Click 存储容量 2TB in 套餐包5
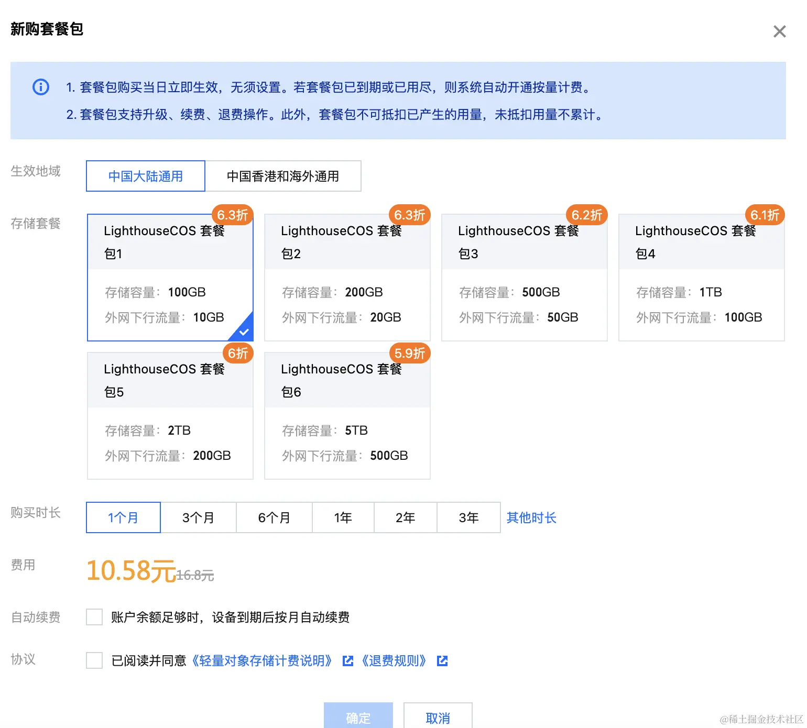Viewport: 807px width, 728px height. click(x=148, y=431)
